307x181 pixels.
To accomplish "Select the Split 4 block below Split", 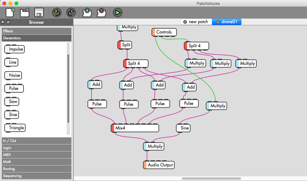I will coord(136,64).
